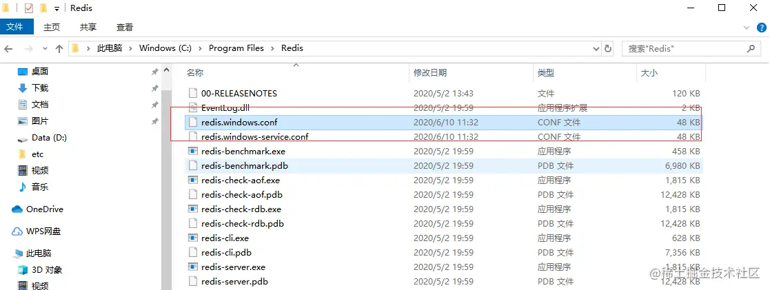
Task: Switch to the 共享 ribbon tab
Action: [x=88, y=27]
